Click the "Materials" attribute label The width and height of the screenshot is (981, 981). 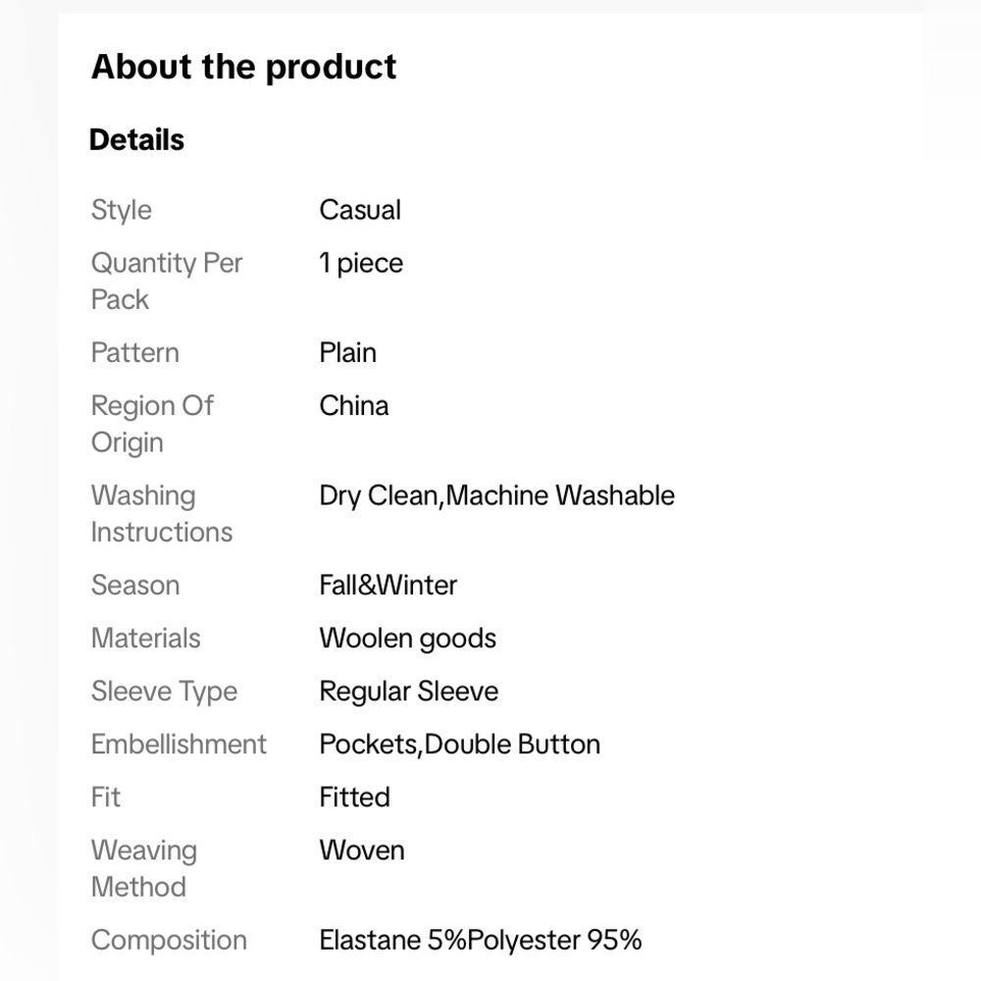pos(145,639)
